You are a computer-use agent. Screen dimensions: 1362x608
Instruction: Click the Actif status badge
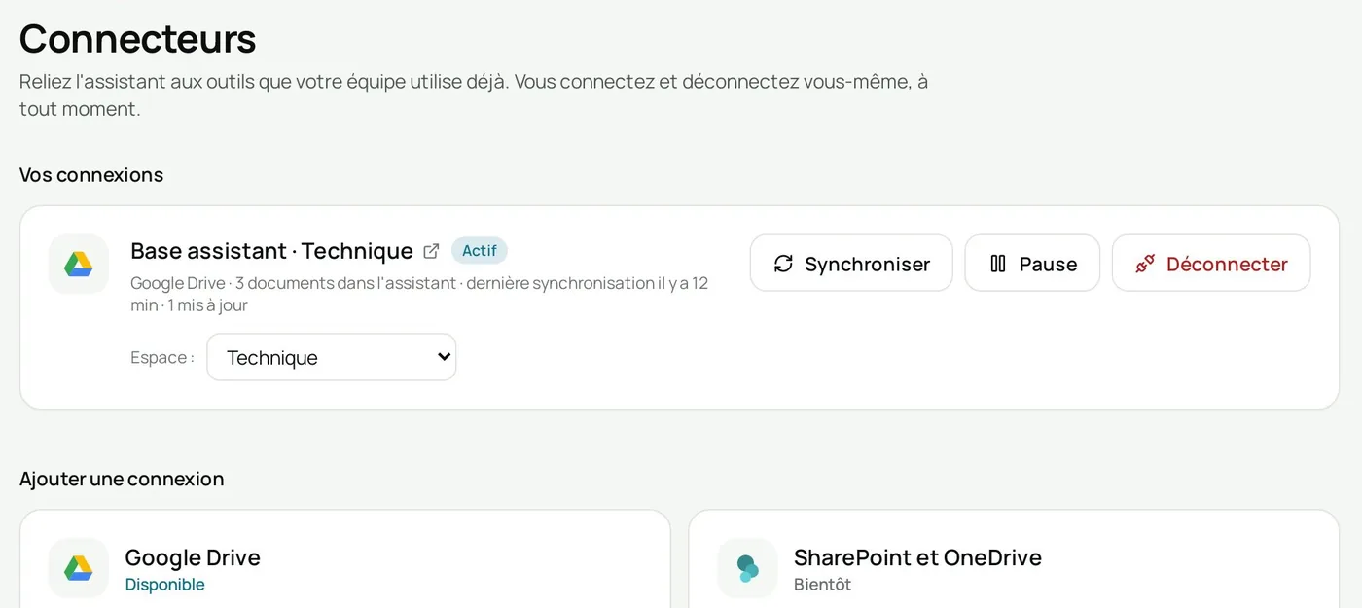[x=480, y=251]
